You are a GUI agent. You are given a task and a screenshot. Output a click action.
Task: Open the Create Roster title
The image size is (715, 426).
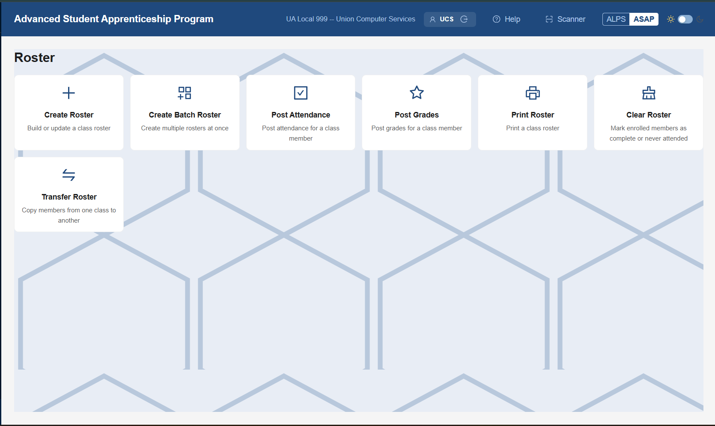tap(69, 115)
